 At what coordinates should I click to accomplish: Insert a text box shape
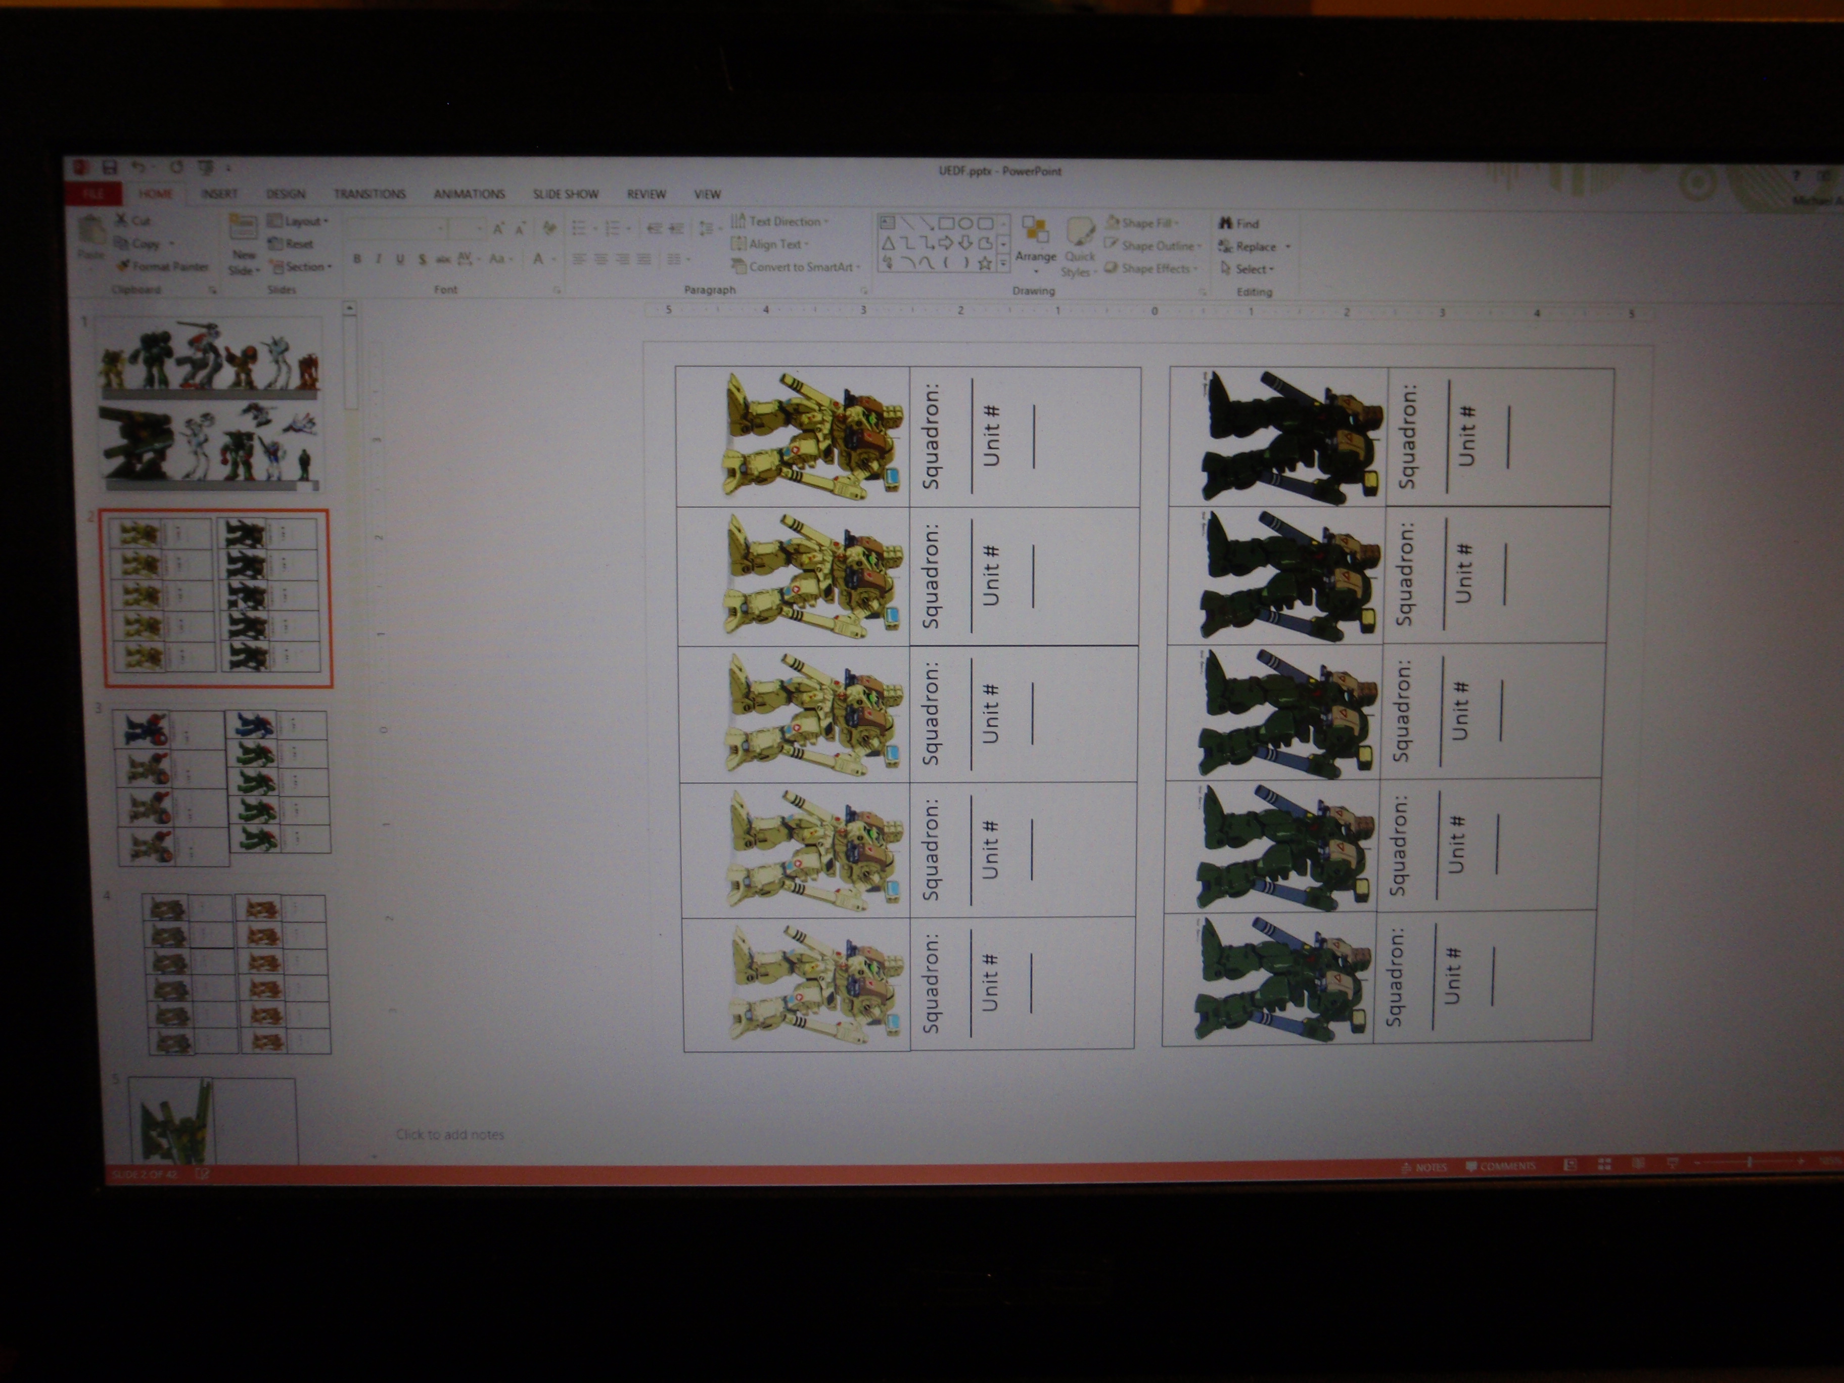(887, 222)
